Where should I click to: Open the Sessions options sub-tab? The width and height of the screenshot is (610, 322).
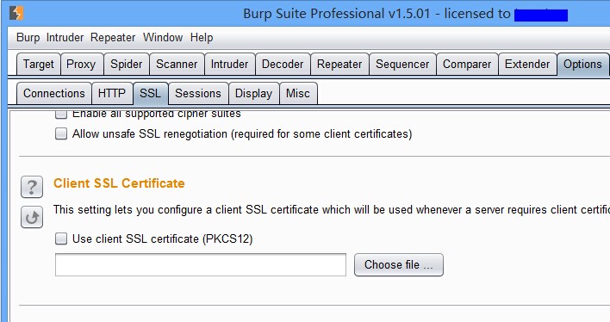[x=198, y=93]
